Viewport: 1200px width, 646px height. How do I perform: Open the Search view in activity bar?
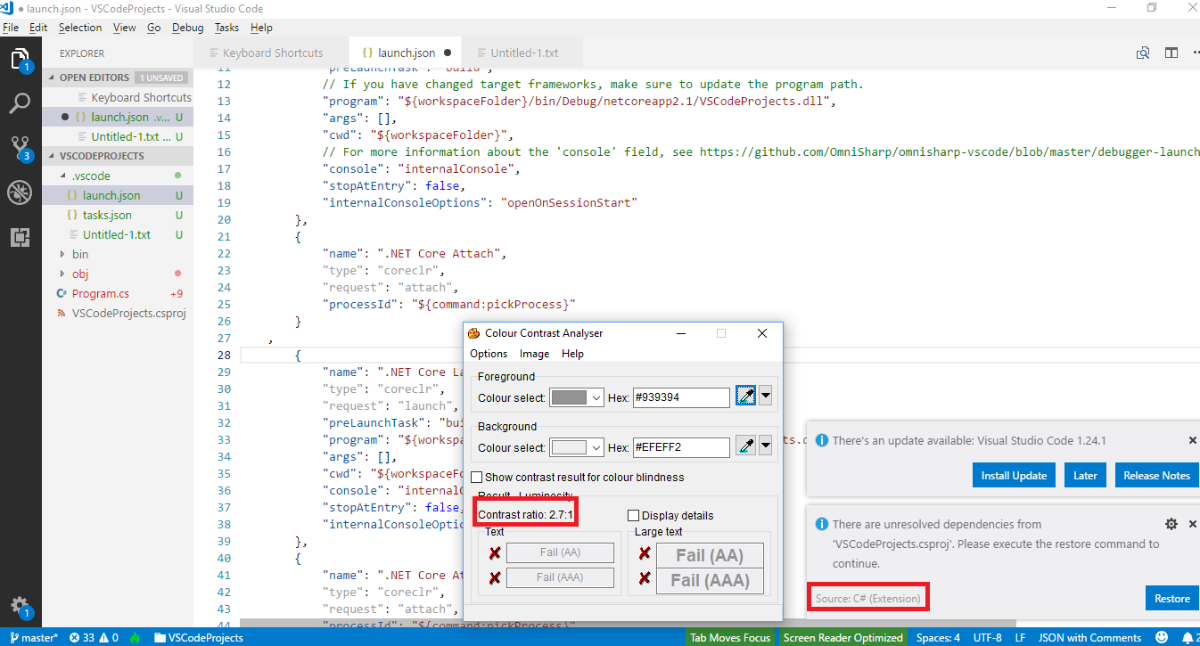[20, 104]
